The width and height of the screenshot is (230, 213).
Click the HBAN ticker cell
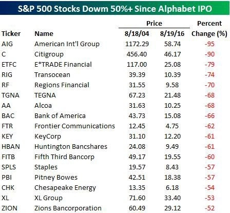[x=11, y=147]
